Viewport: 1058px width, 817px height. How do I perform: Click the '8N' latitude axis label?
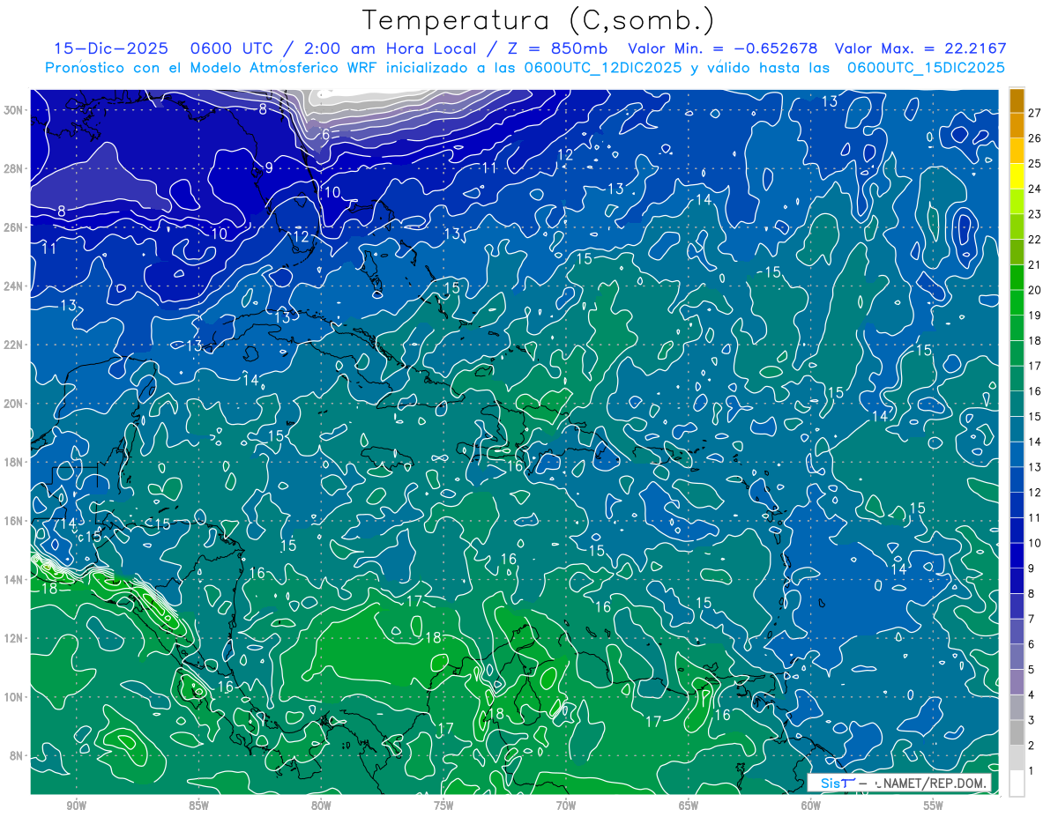pos(18,755)
